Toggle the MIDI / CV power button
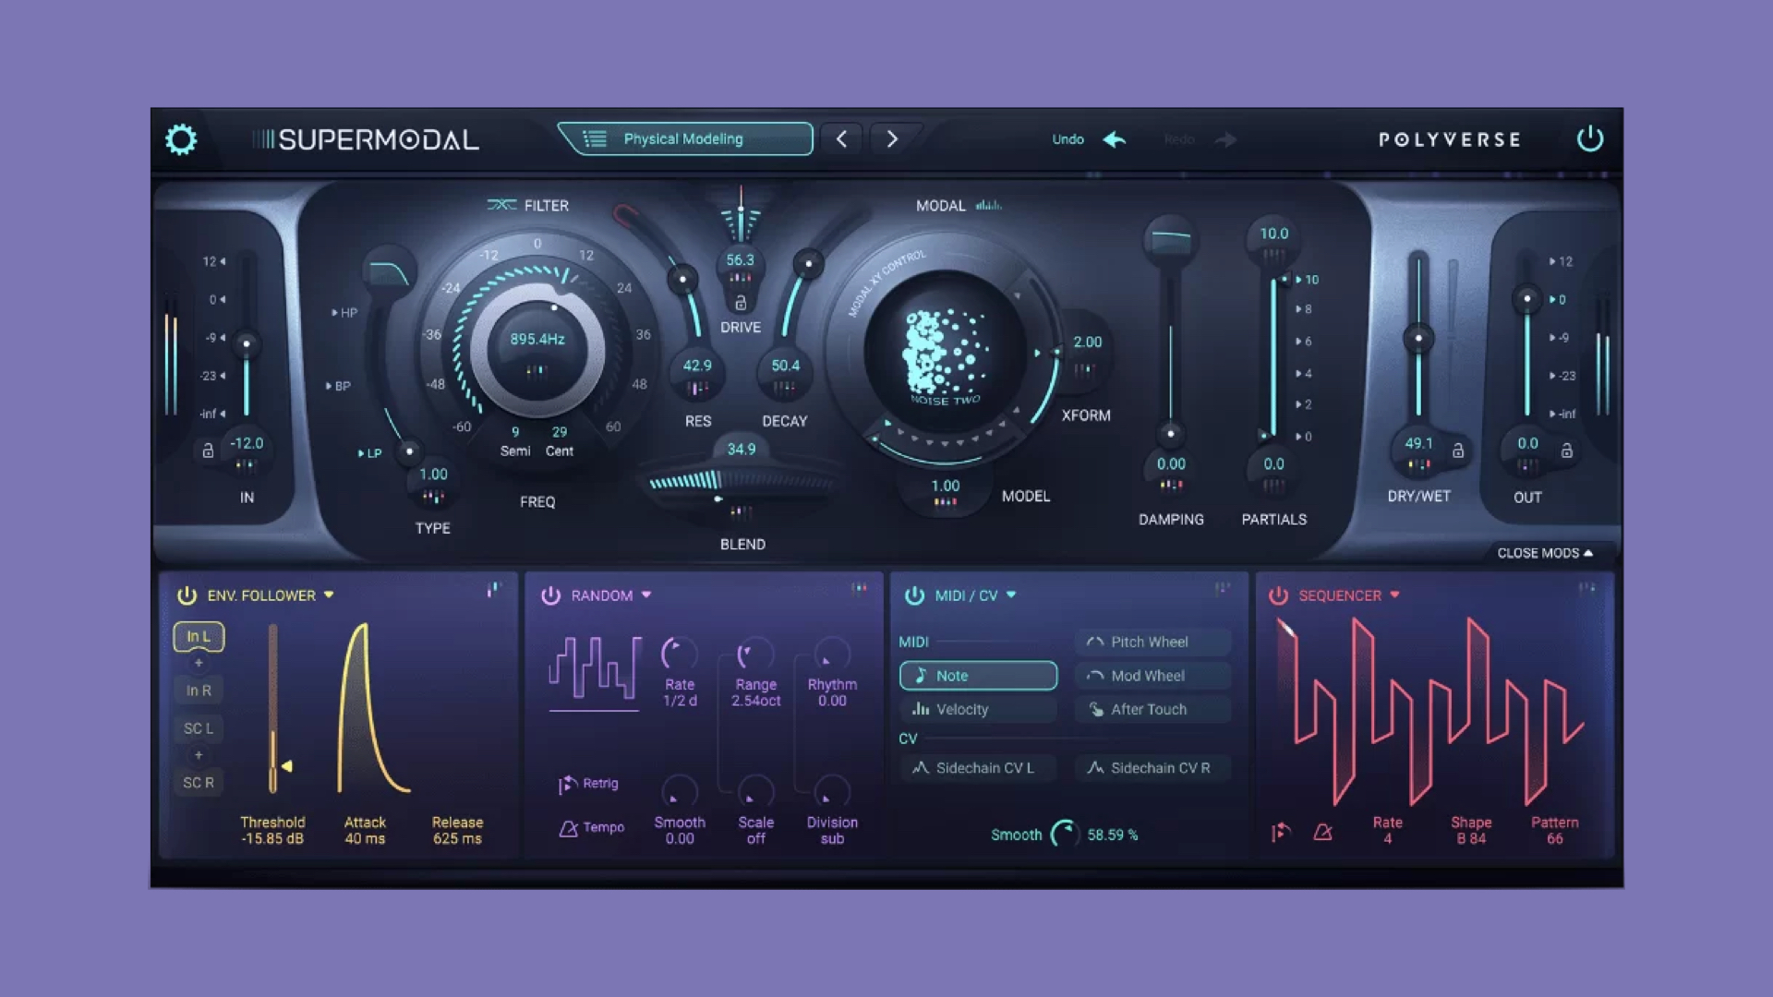This screenshot has height=997, width=1773. pyautogui.click(x=914, y=595)
